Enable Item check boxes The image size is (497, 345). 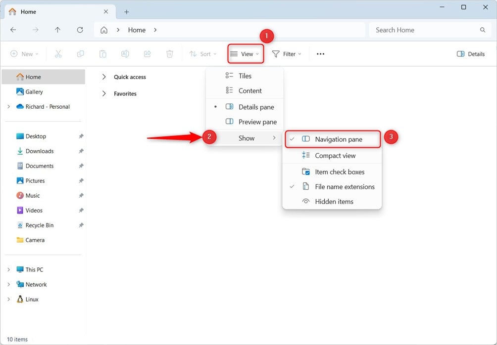(332, 172)
